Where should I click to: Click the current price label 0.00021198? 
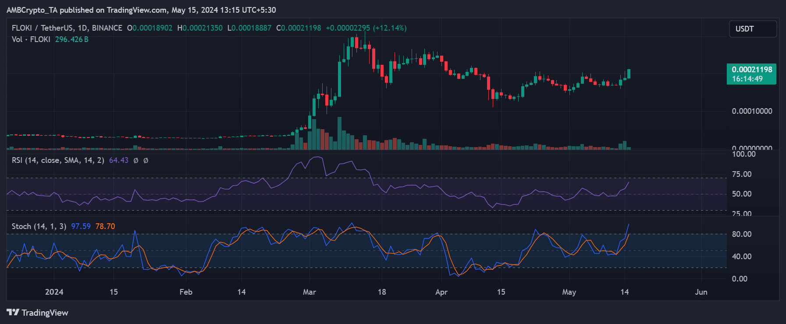click(x=752, y=70)
